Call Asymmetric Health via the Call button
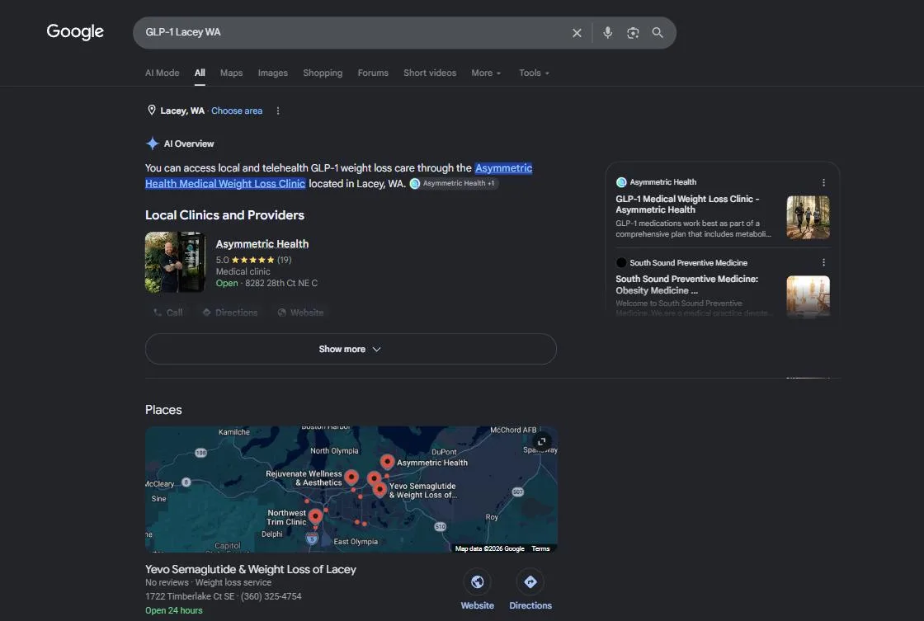Image resolution: width=924 pixels, height=621 pixels. [168, 313]
